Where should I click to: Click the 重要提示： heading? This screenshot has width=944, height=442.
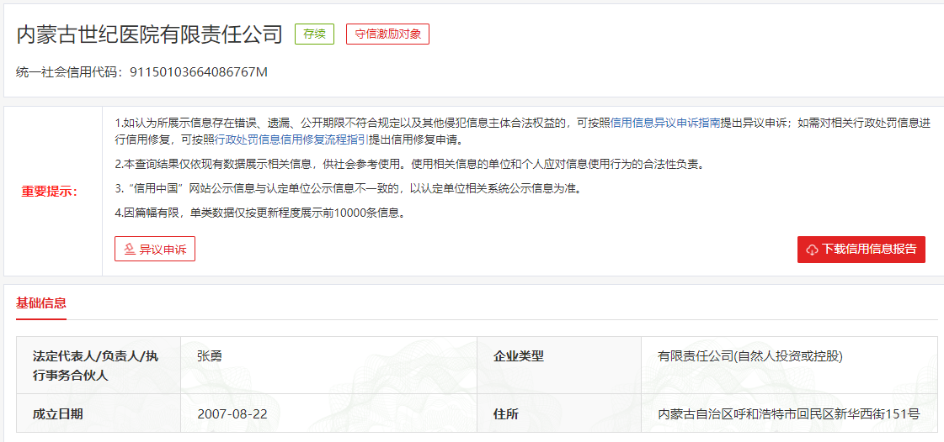pyautogui.click(x=50, y=192)
